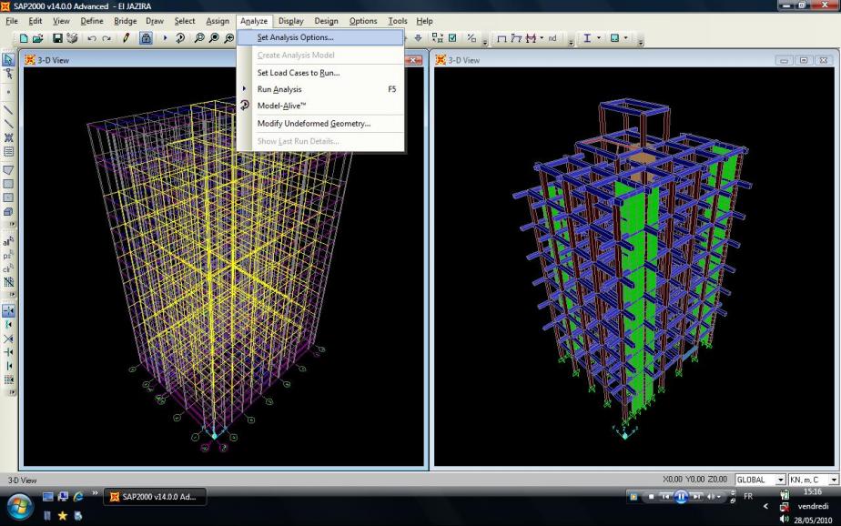The height and width of the screenshot is (526, 841).
Task: Click the Draw Frame line tool in the side toolbar
Action: pos(8,109)
